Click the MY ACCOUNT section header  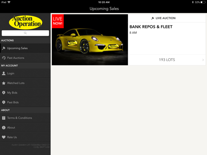click(9, 66)
